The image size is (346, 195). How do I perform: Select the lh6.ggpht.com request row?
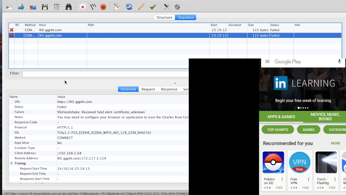(175, 30)
